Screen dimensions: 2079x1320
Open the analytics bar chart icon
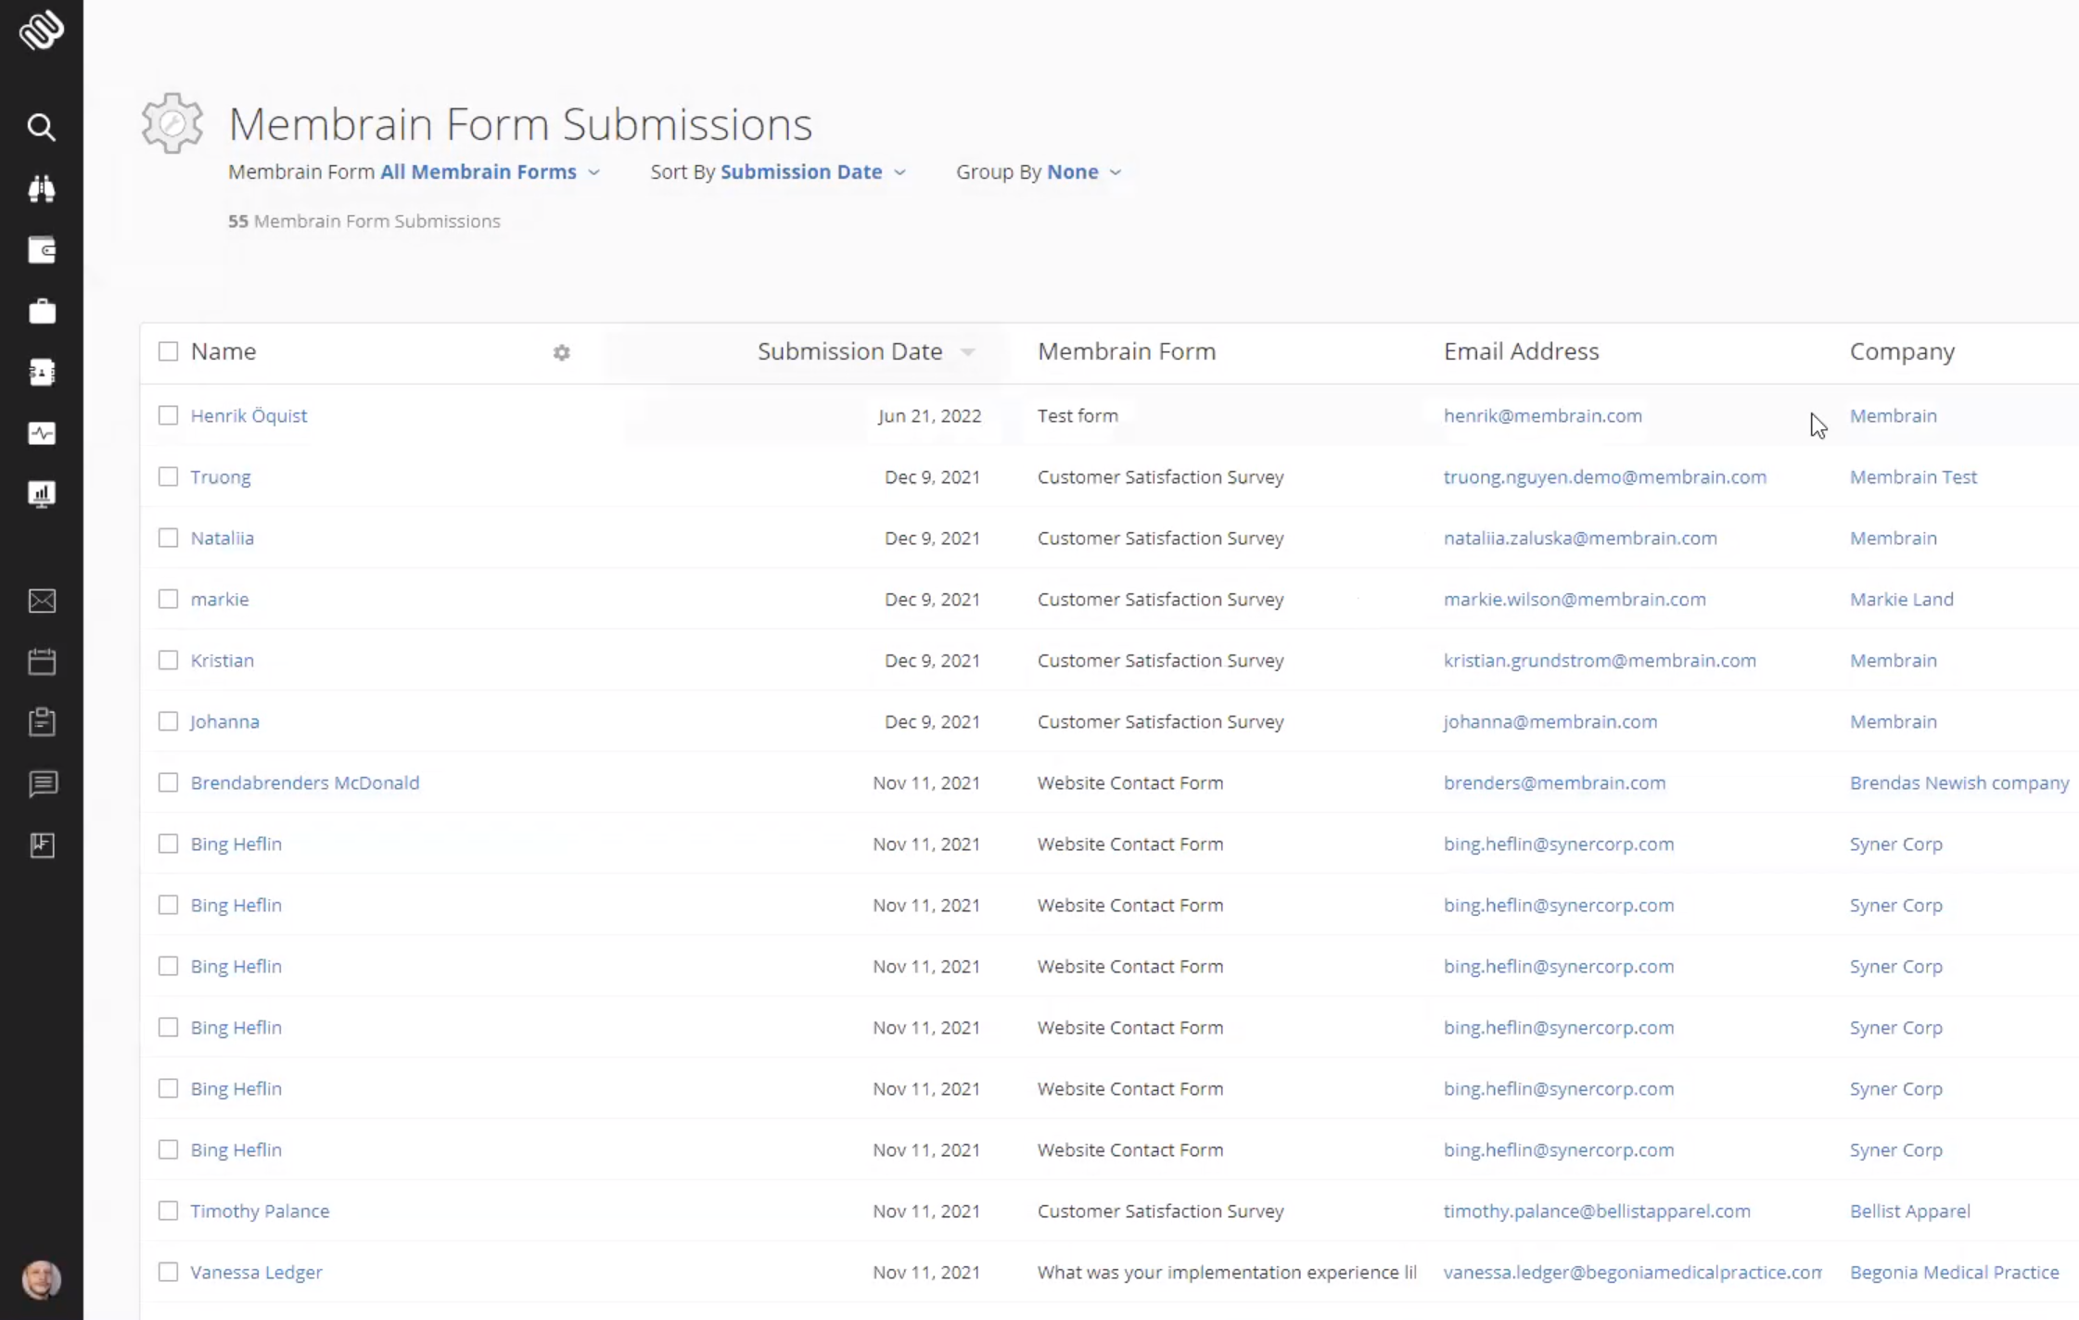pyautogui.click(x=42, y=494)
